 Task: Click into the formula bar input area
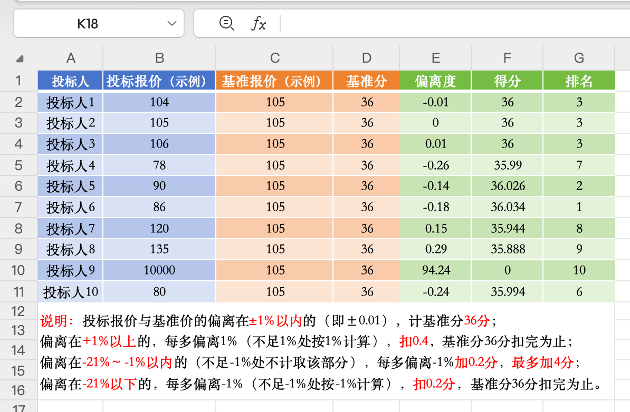pyautogui.click(x=454, y=23)
